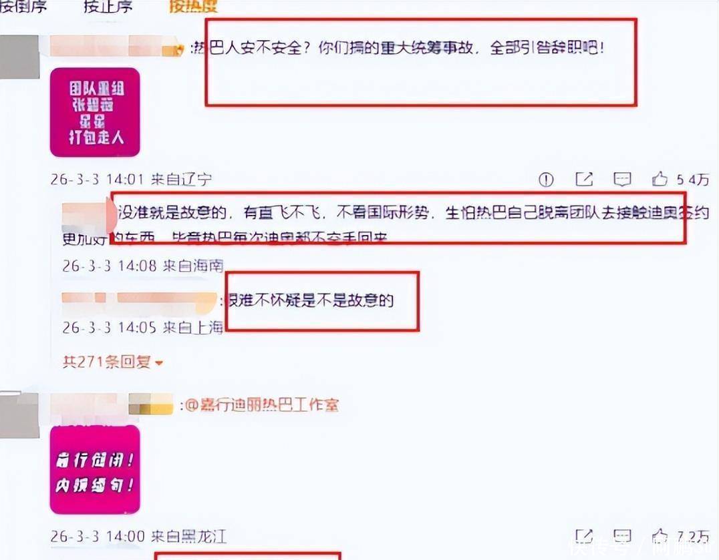
Task: Open the 团队重组 打包走人 pink image
Action: (x=95, y=112)
